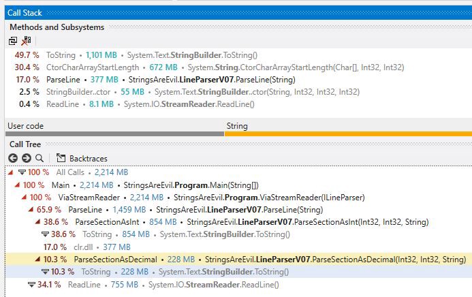The image size is (472, 297).
Task: Select the ToString 228 MB tree row
Action: [x=170, y=272]
